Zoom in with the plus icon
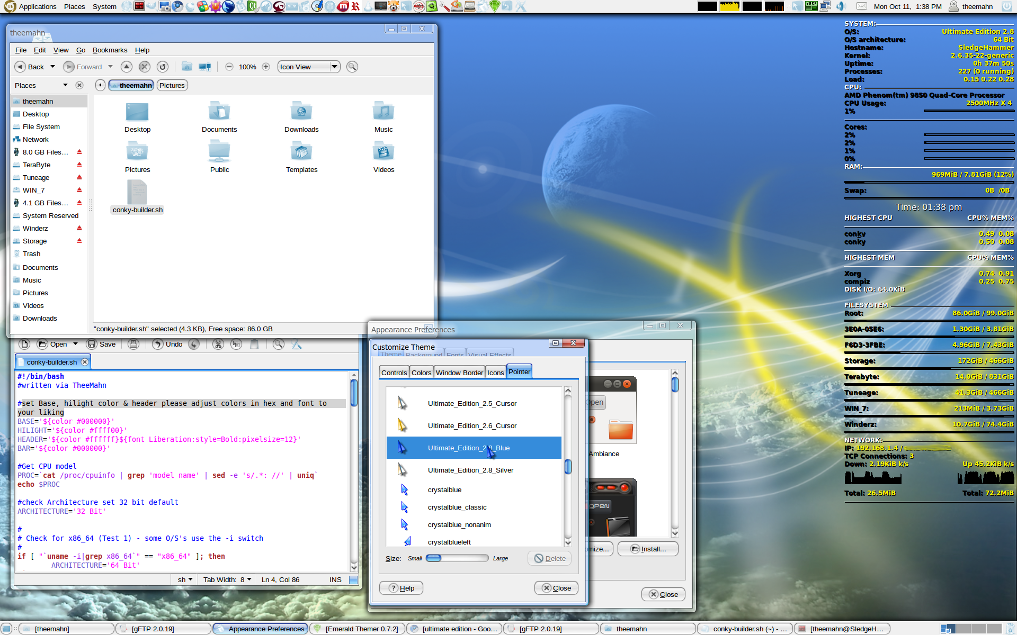Viewport: 1017px width, 635px height. pyautogui.click(x=266, y=67)
